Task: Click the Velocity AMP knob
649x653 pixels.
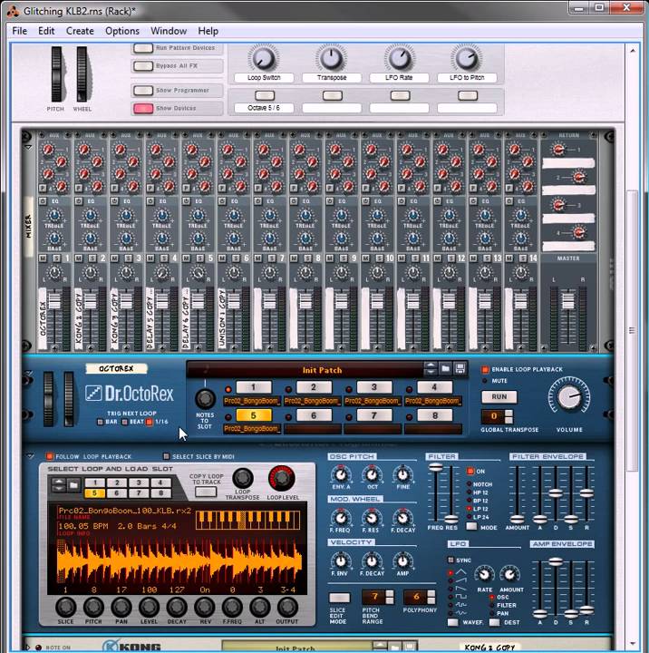Action: coord(402,561)
